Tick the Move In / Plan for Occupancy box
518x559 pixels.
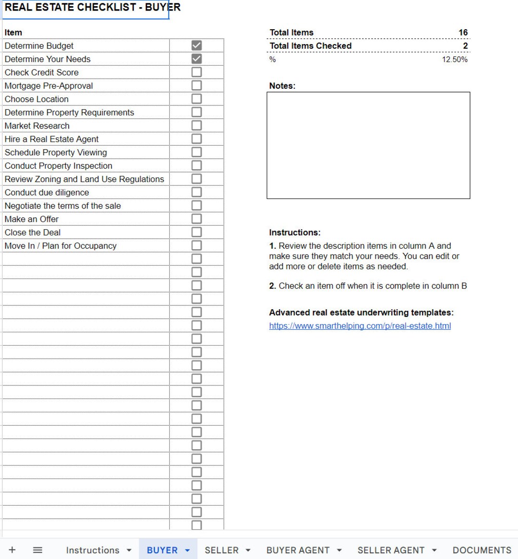[196, 245]
